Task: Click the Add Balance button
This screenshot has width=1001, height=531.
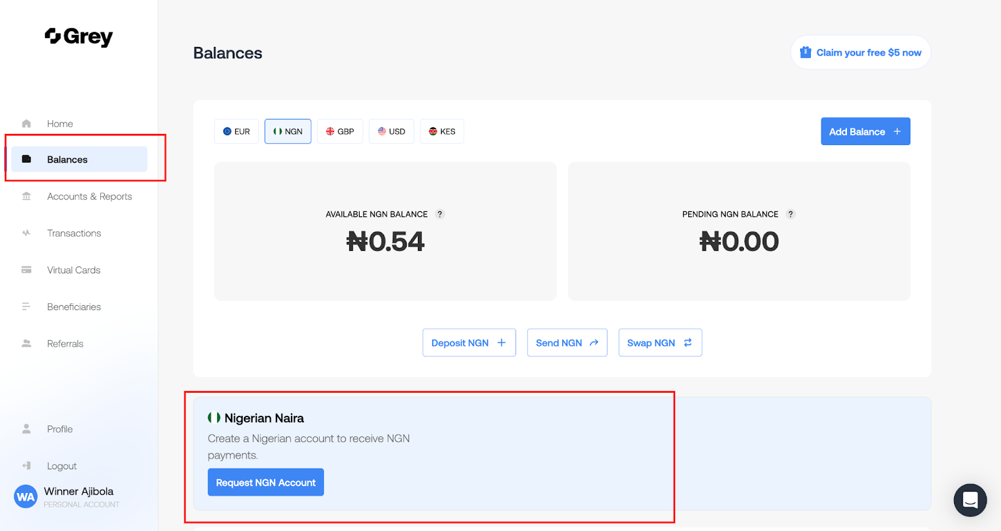Action: tap(865, 131)
